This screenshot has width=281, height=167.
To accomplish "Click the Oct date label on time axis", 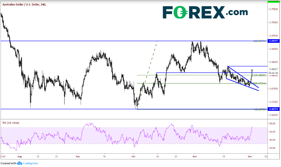I will pos(133,157).
